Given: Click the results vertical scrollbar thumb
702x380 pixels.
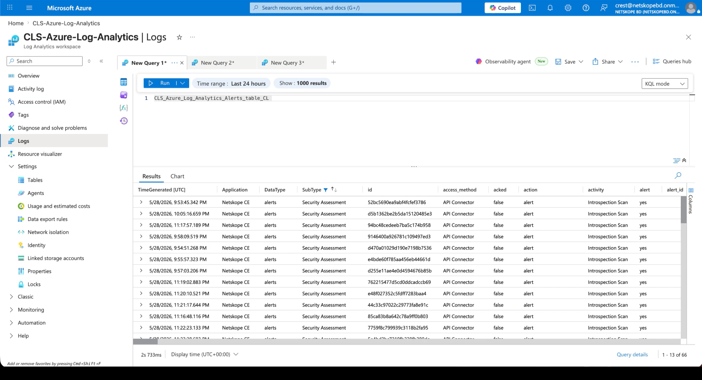Looking at the screenshot, I should pos(683,210).
